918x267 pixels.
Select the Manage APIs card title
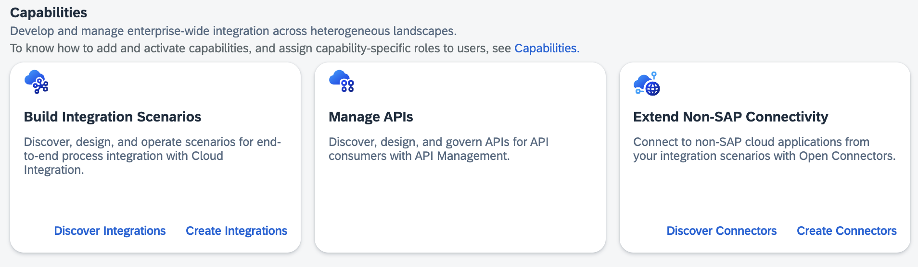(370, 117)
